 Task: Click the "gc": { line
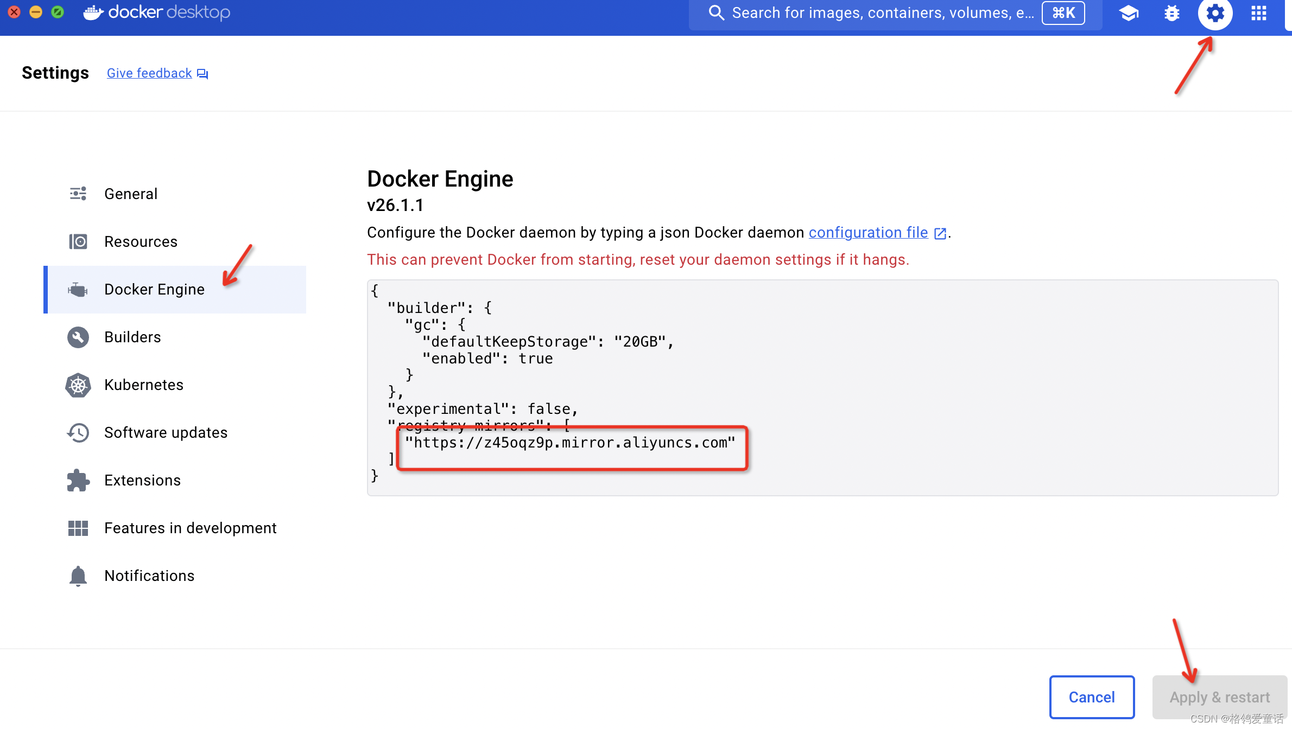[435, 325]
